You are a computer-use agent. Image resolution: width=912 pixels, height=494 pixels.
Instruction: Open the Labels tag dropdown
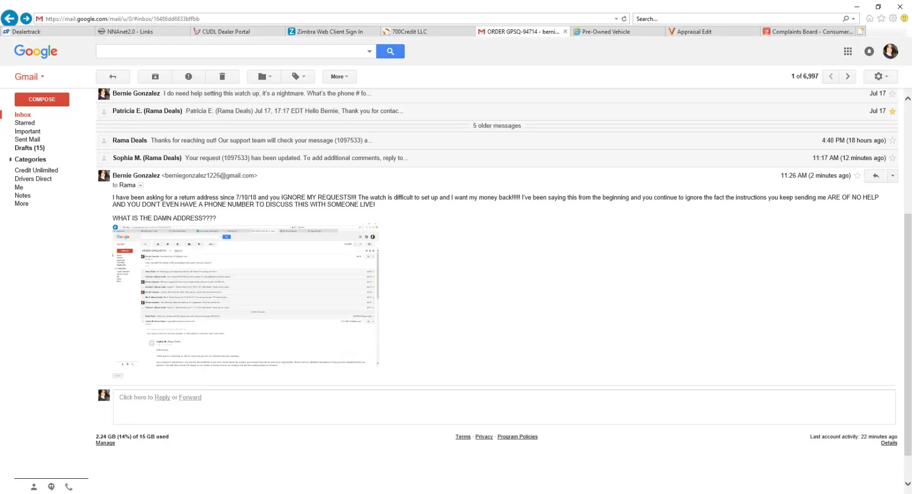click(x=298, y=77)
